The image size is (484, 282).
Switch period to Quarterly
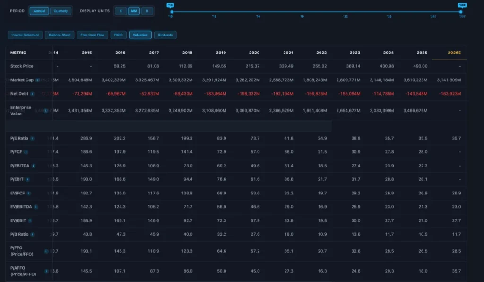pyautogui.click(x=60, y=11)
